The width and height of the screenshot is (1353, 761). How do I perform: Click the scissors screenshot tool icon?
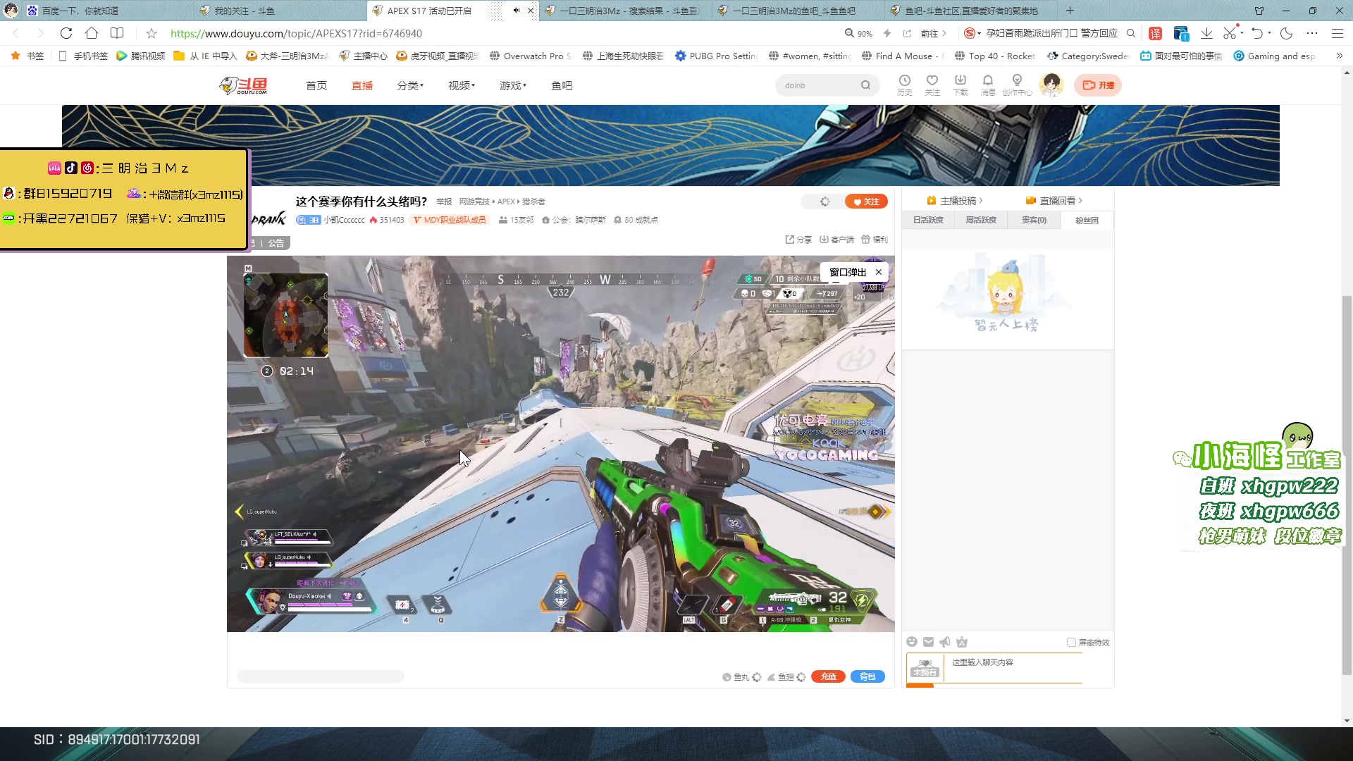(1230, 33)
